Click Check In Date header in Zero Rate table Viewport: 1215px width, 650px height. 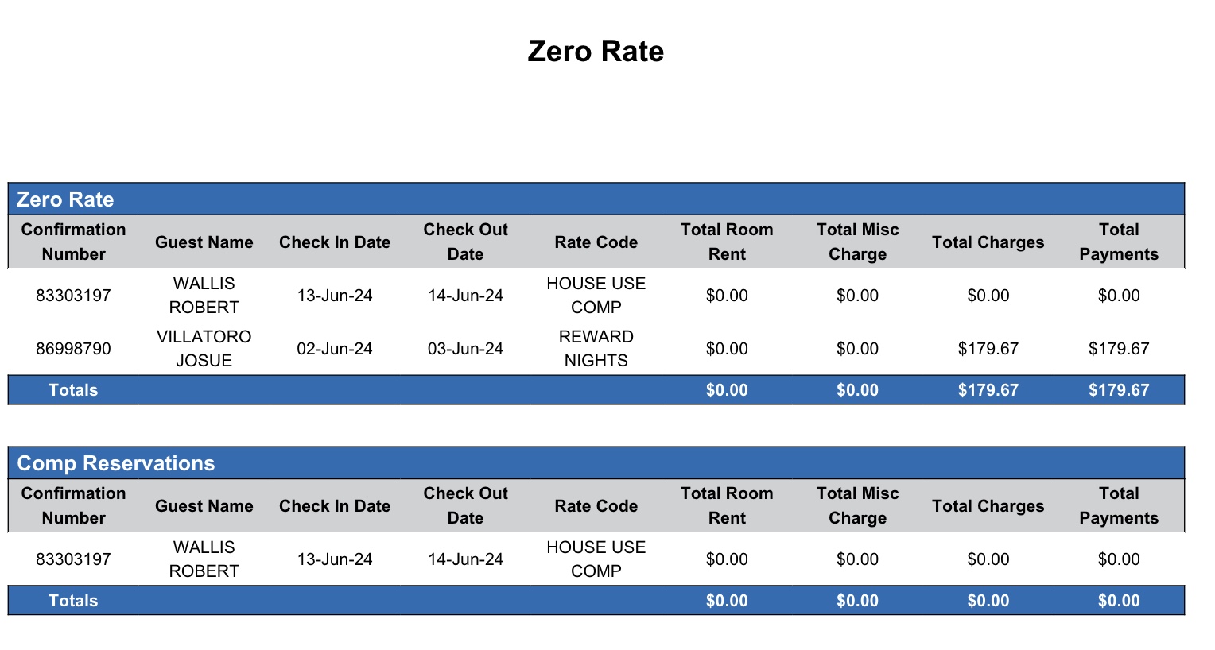pos(334,242)
